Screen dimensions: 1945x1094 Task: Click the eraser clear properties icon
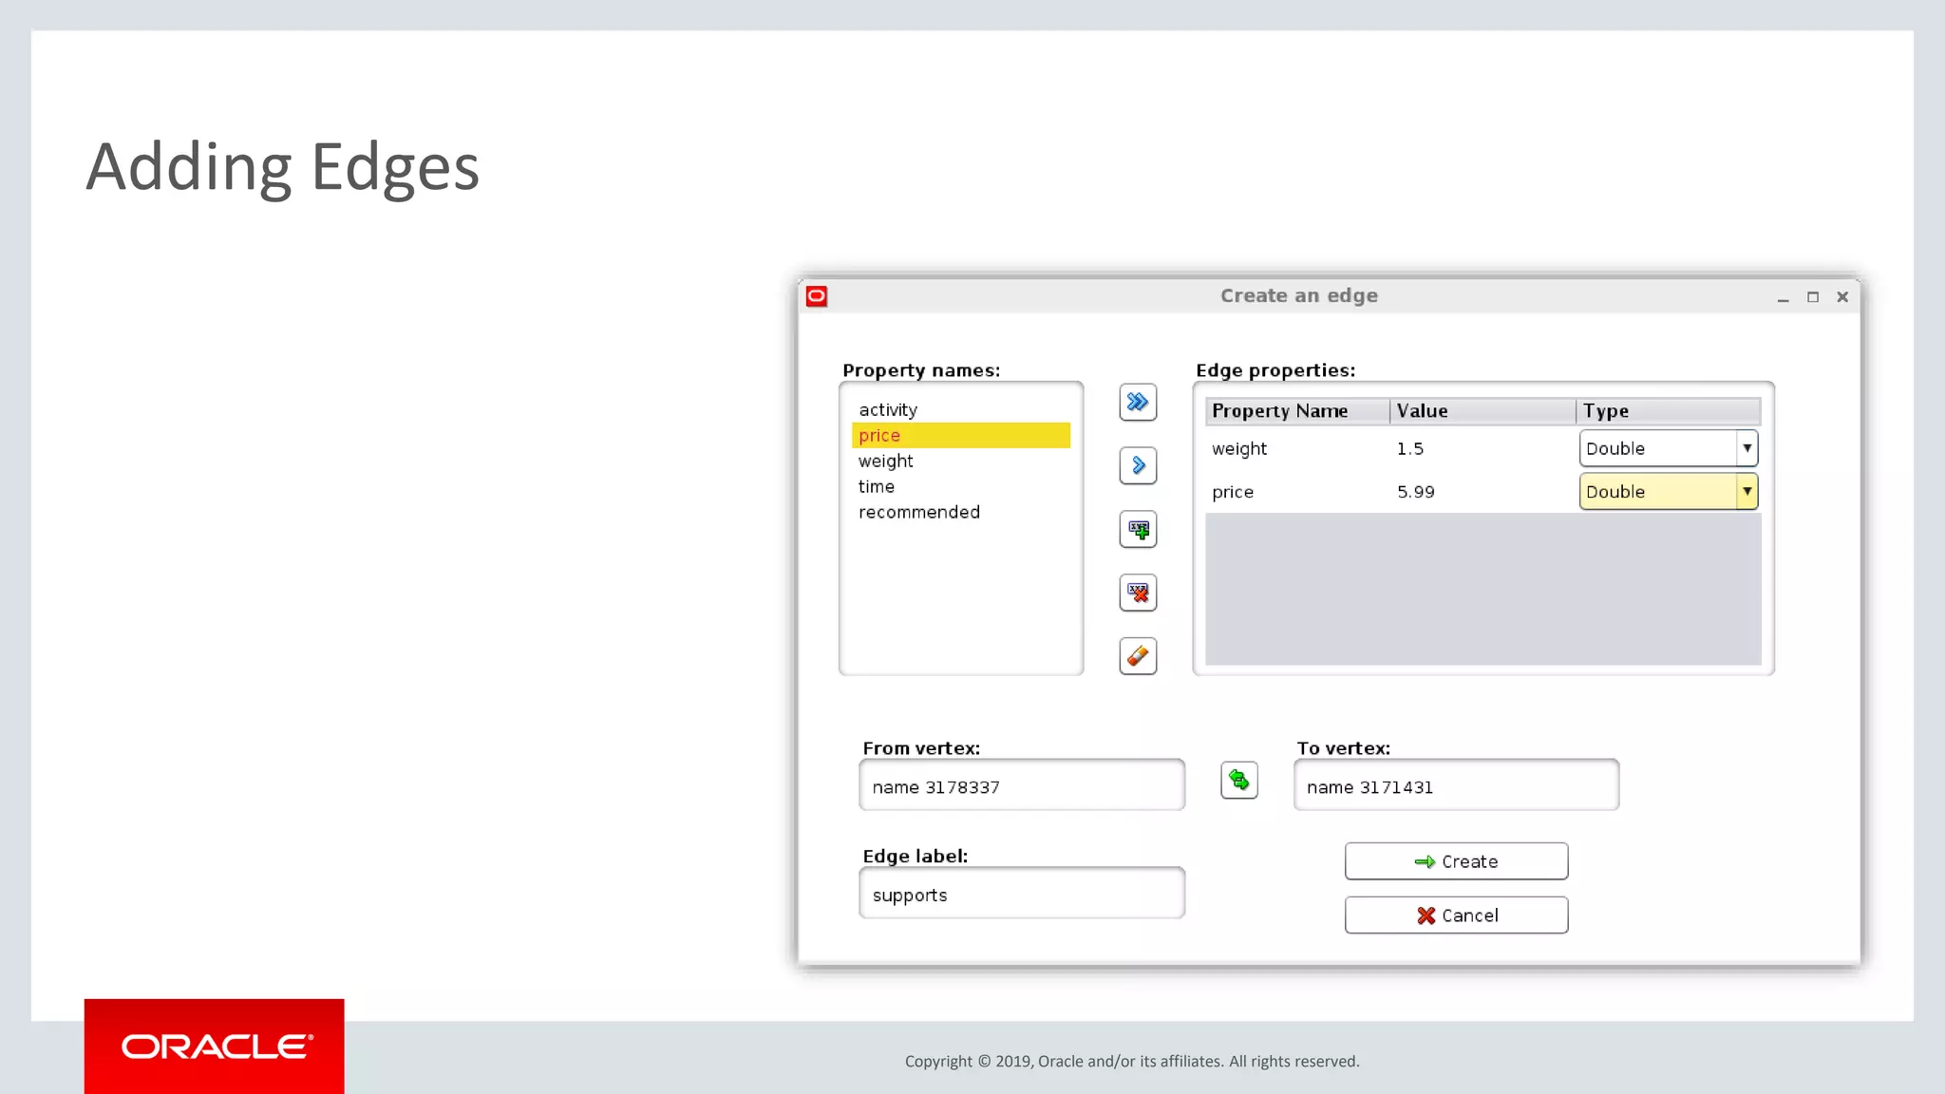[1137, 656]
